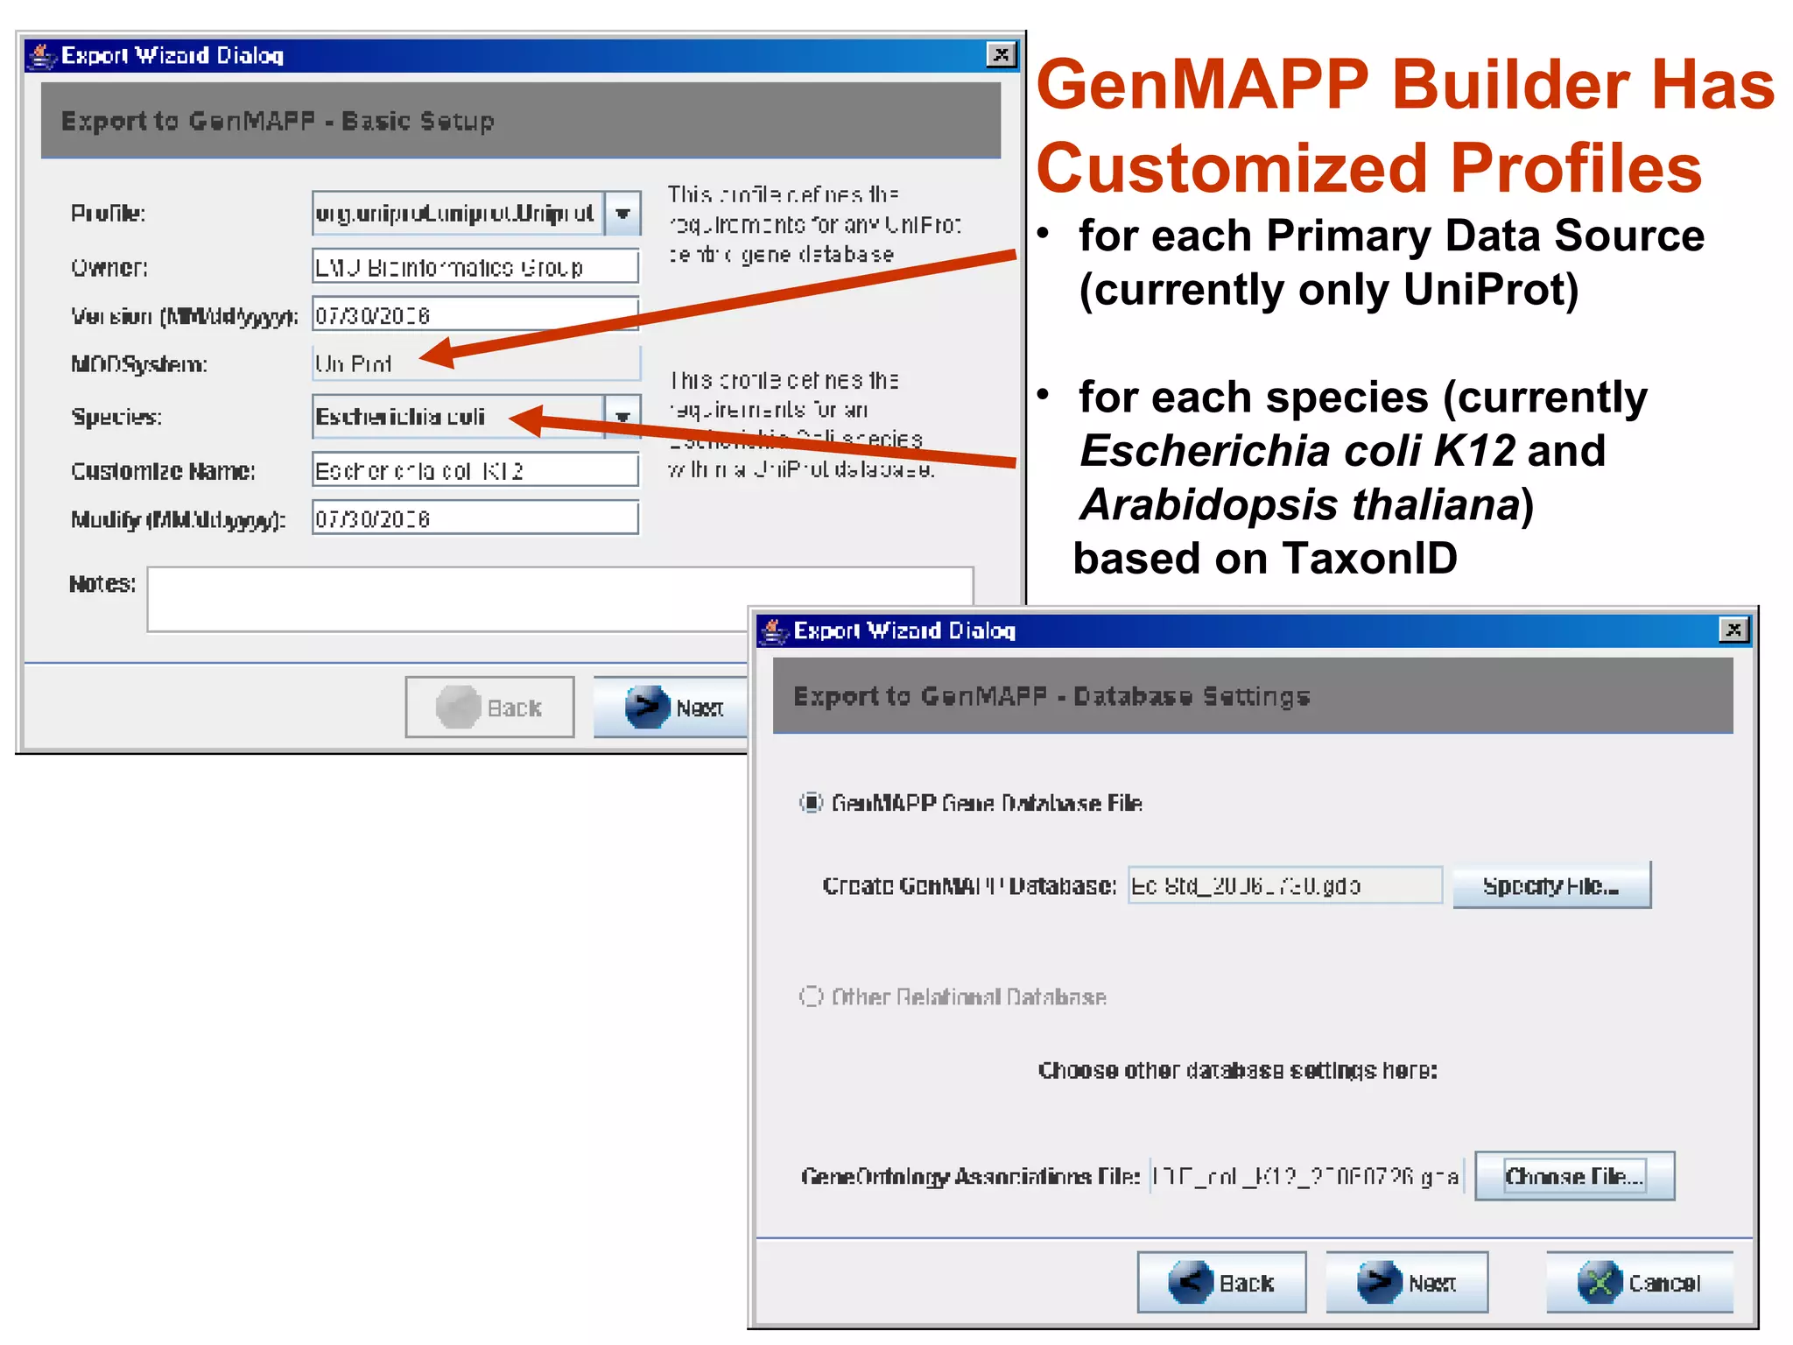Click the arrow icon on Basic Setup Next
Image resolution: width=1793 pixels, height=1345 pixels.
click(648, 707)
